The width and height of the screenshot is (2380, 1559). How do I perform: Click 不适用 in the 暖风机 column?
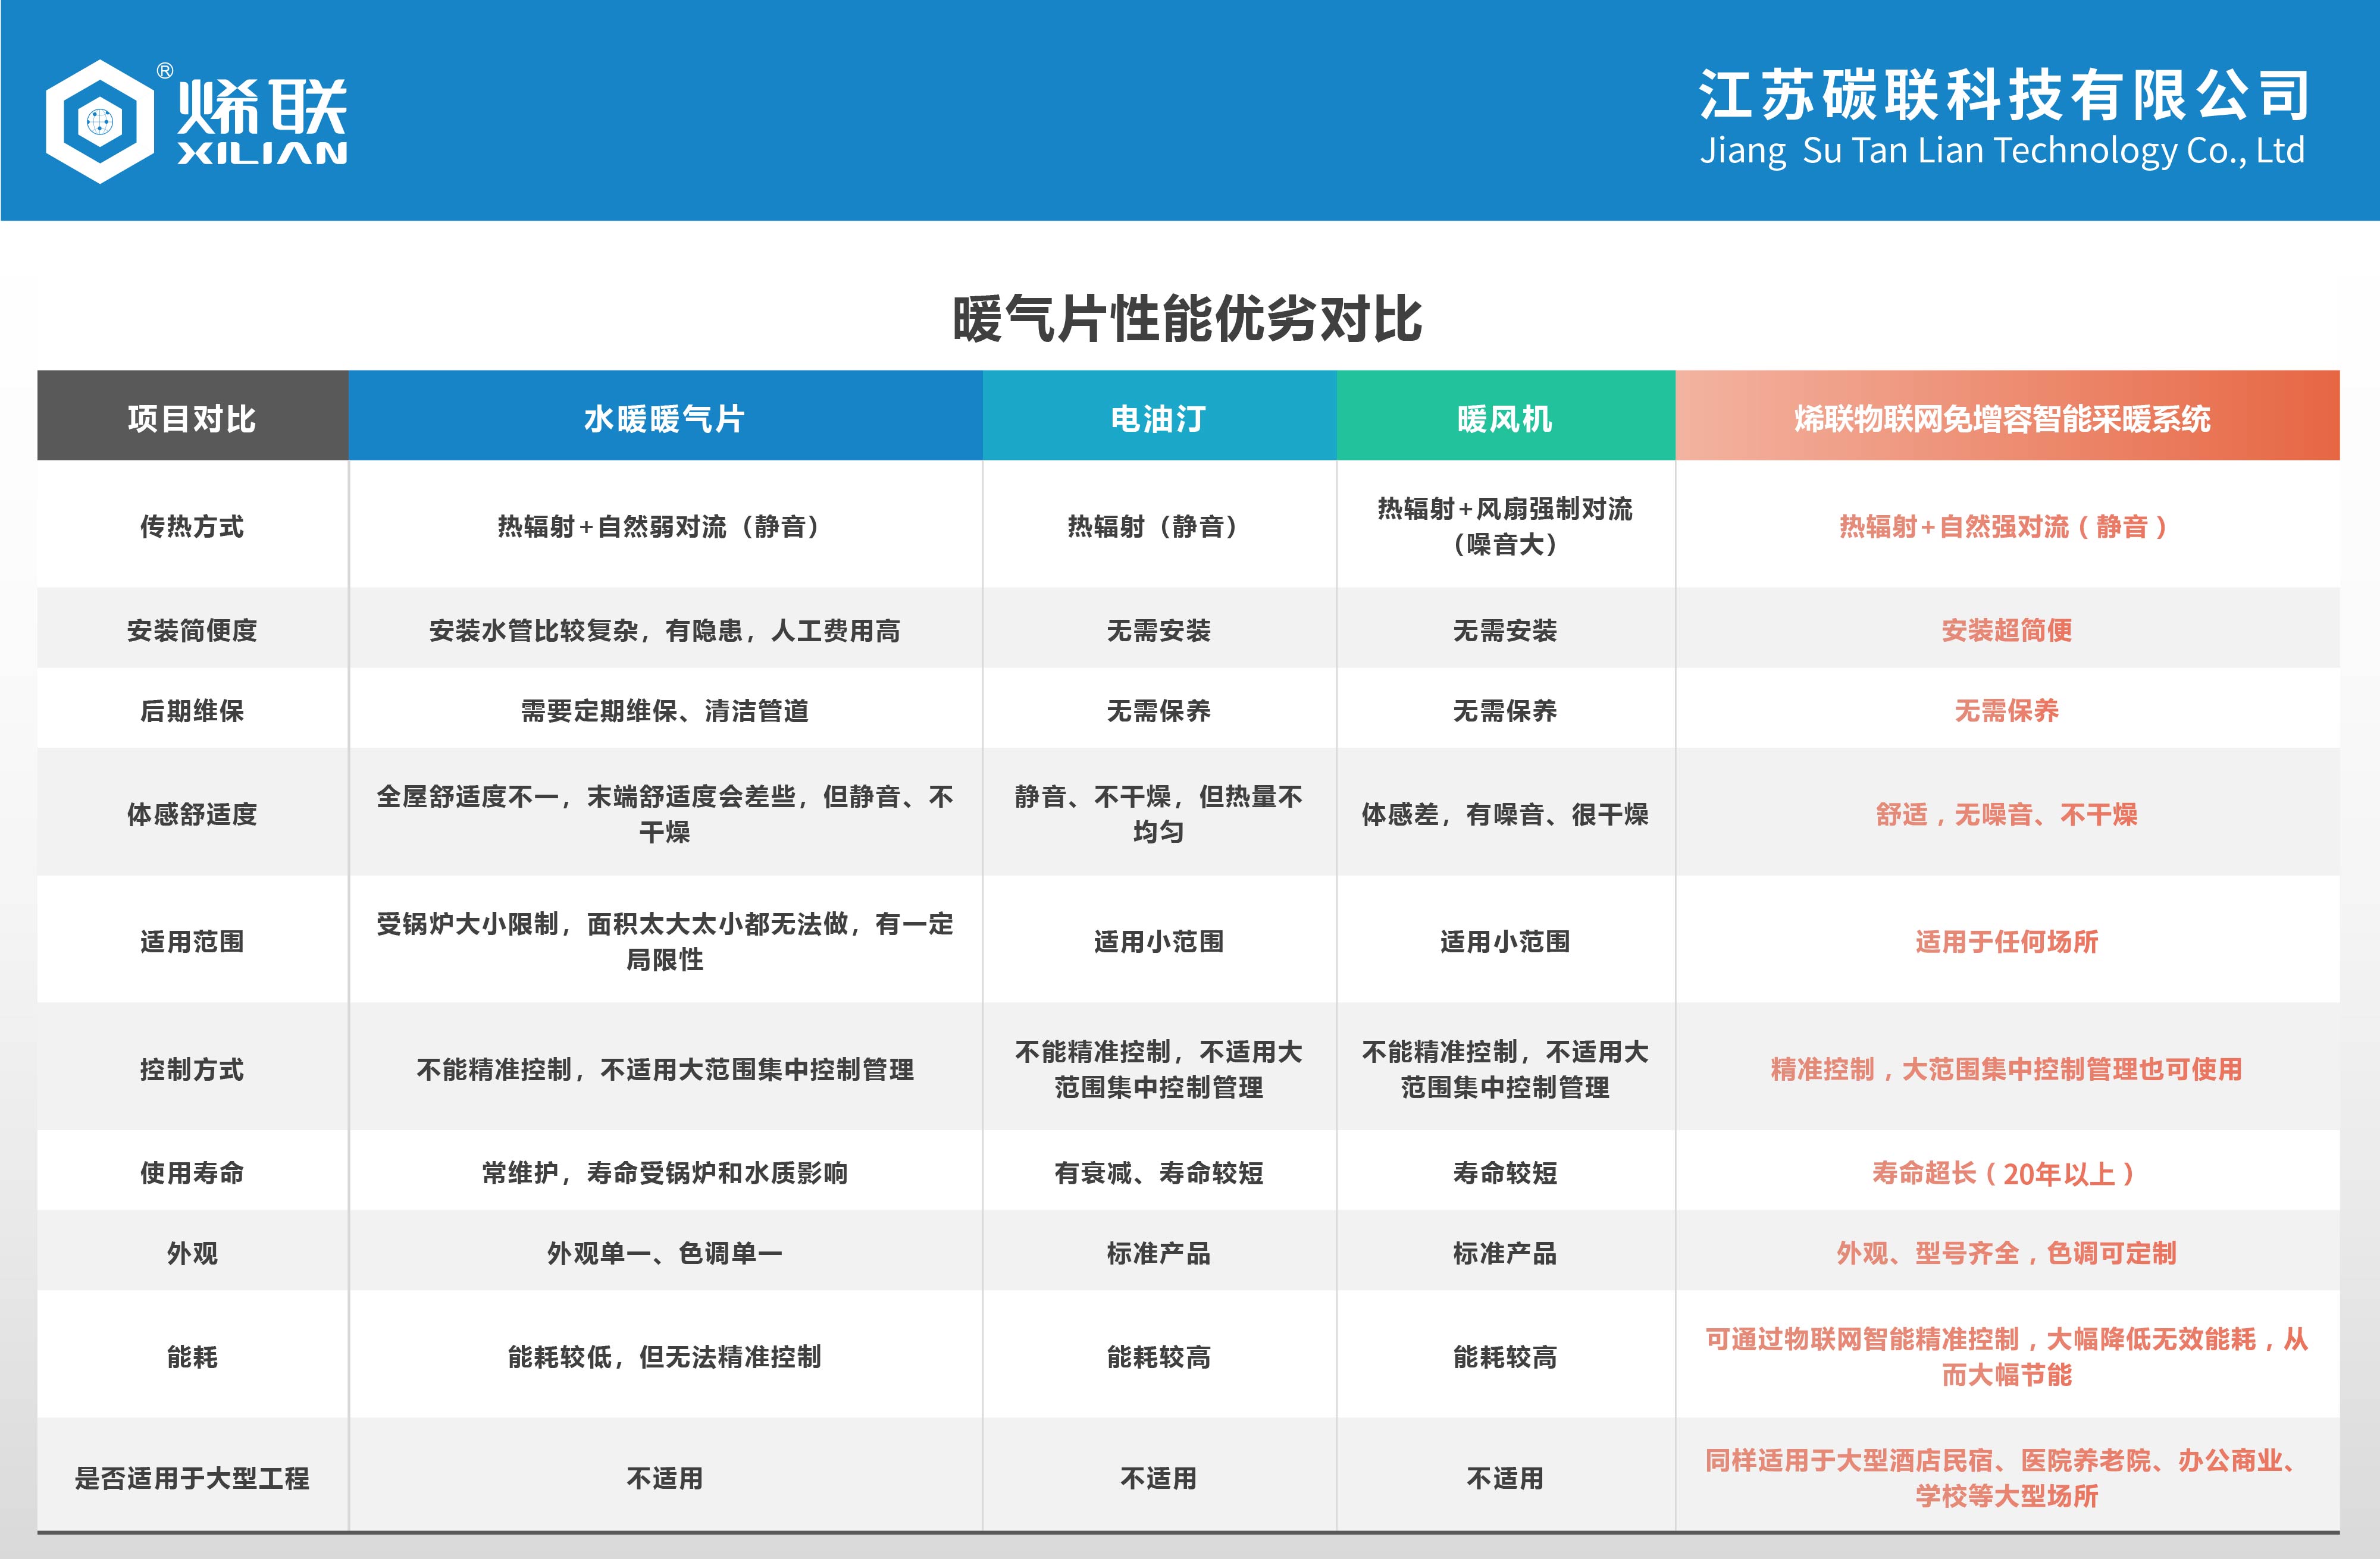pos(1505,1477)
